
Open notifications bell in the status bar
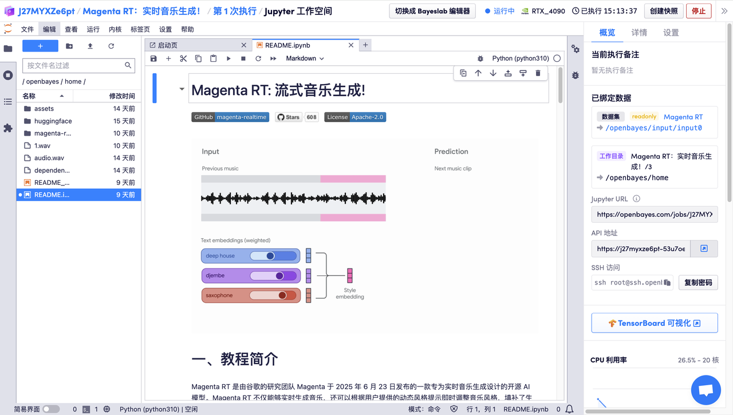tap(569, 409)
